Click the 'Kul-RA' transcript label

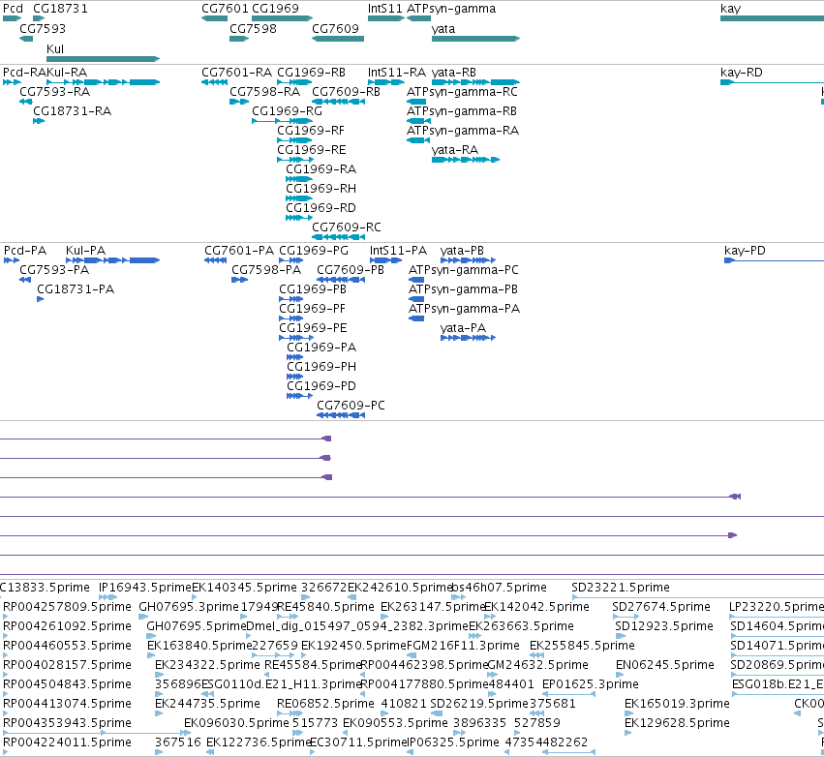pyautogui.click(x=67, y=73)
